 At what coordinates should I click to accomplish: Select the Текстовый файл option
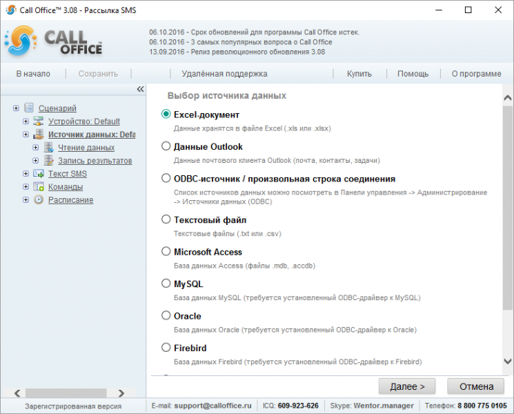coord(166,219)
